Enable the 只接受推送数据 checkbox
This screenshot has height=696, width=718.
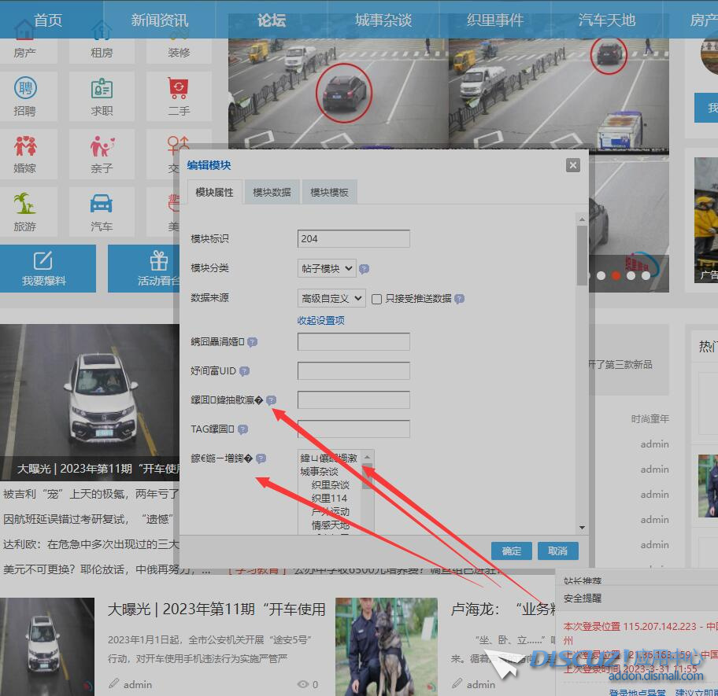pos(377,299)
